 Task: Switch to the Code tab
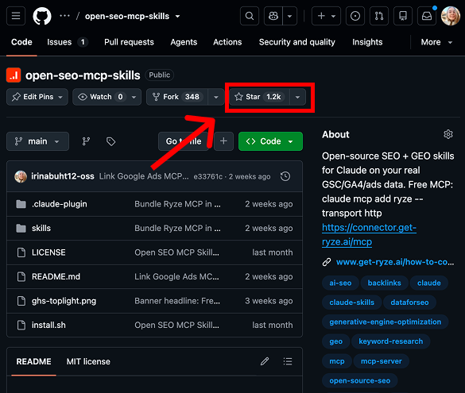tap(21, 42)
